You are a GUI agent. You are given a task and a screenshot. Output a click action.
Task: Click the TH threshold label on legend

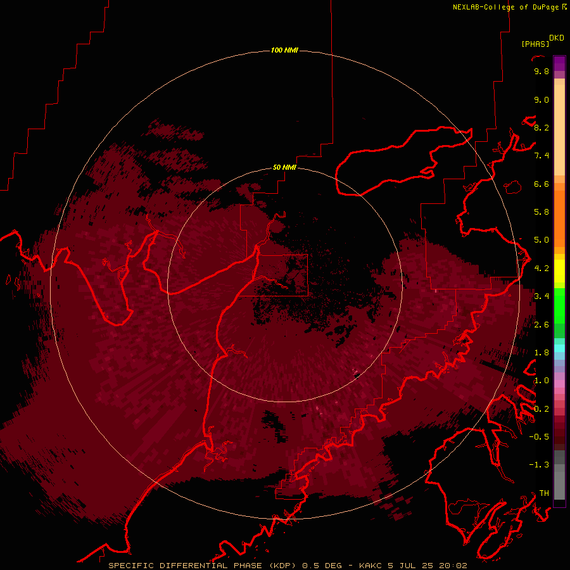coord(544,493)
